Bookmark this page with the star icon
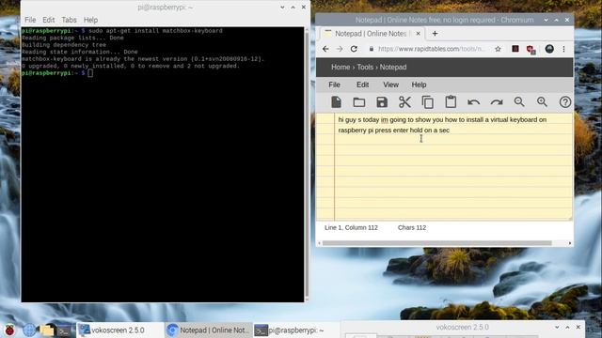 point(498,49)
